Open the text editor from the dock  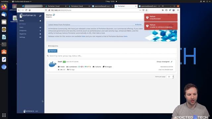pyautogui.click(x=4, y=59)
